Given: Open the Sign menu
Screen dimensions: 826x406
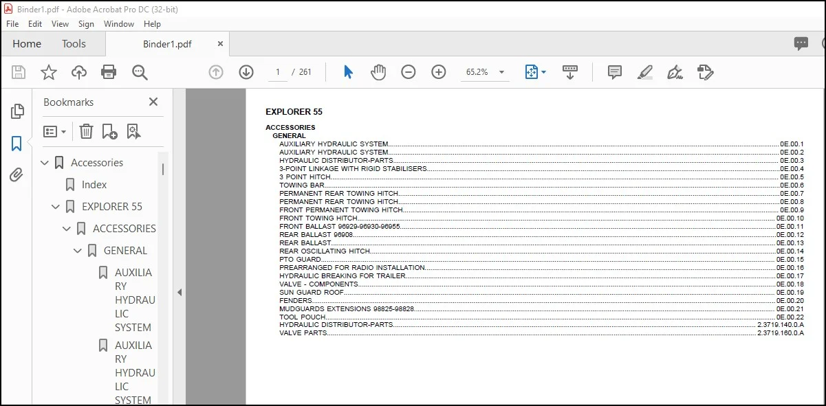Looking at the screenshot, I should [x=86, y=24].
